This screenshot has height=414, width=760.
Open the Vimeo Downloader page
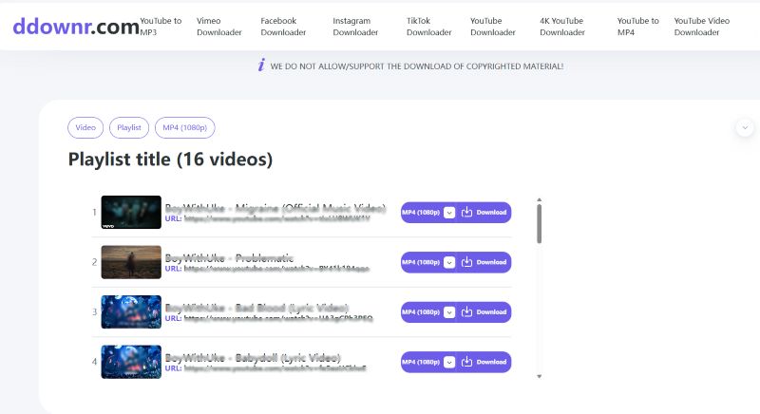coord(219,27)
